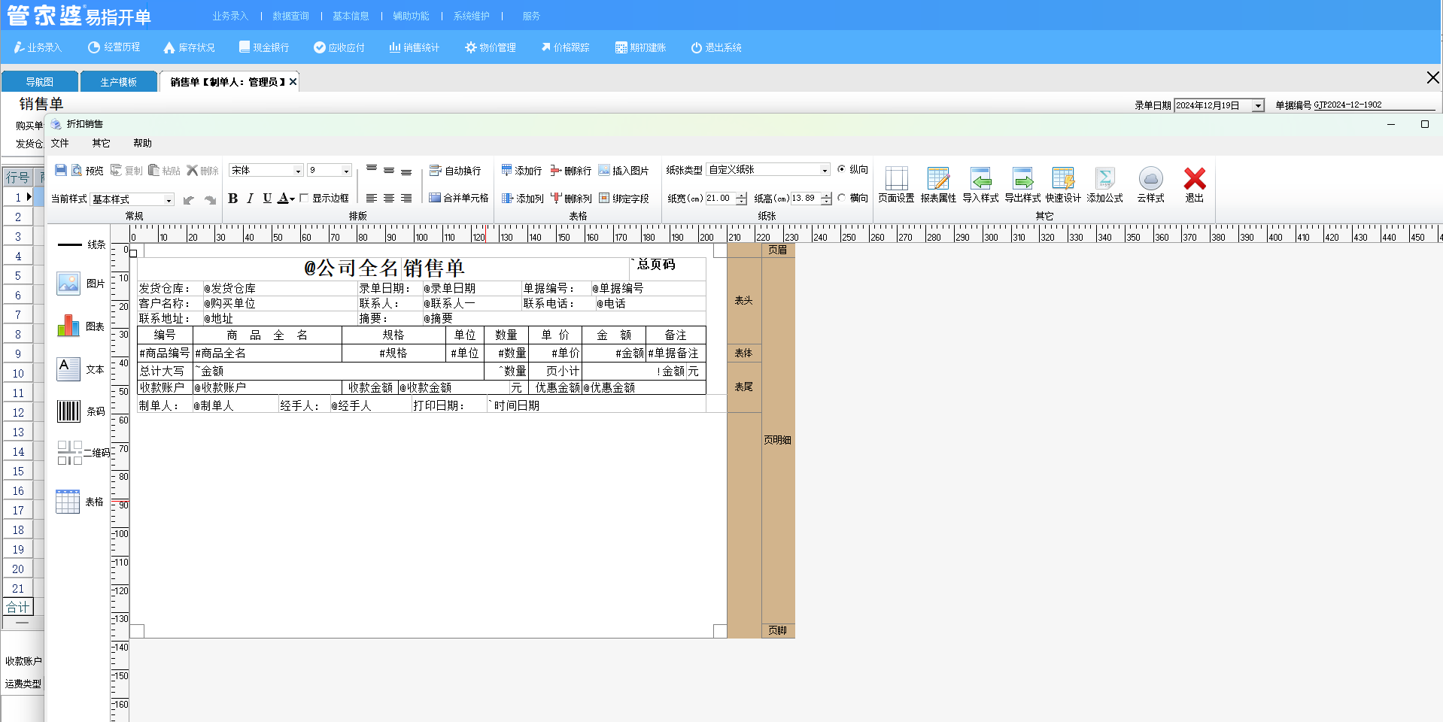This screenshot has height=722, width=1443.
Task: Click the paper width value field
Action: (719, 199)
